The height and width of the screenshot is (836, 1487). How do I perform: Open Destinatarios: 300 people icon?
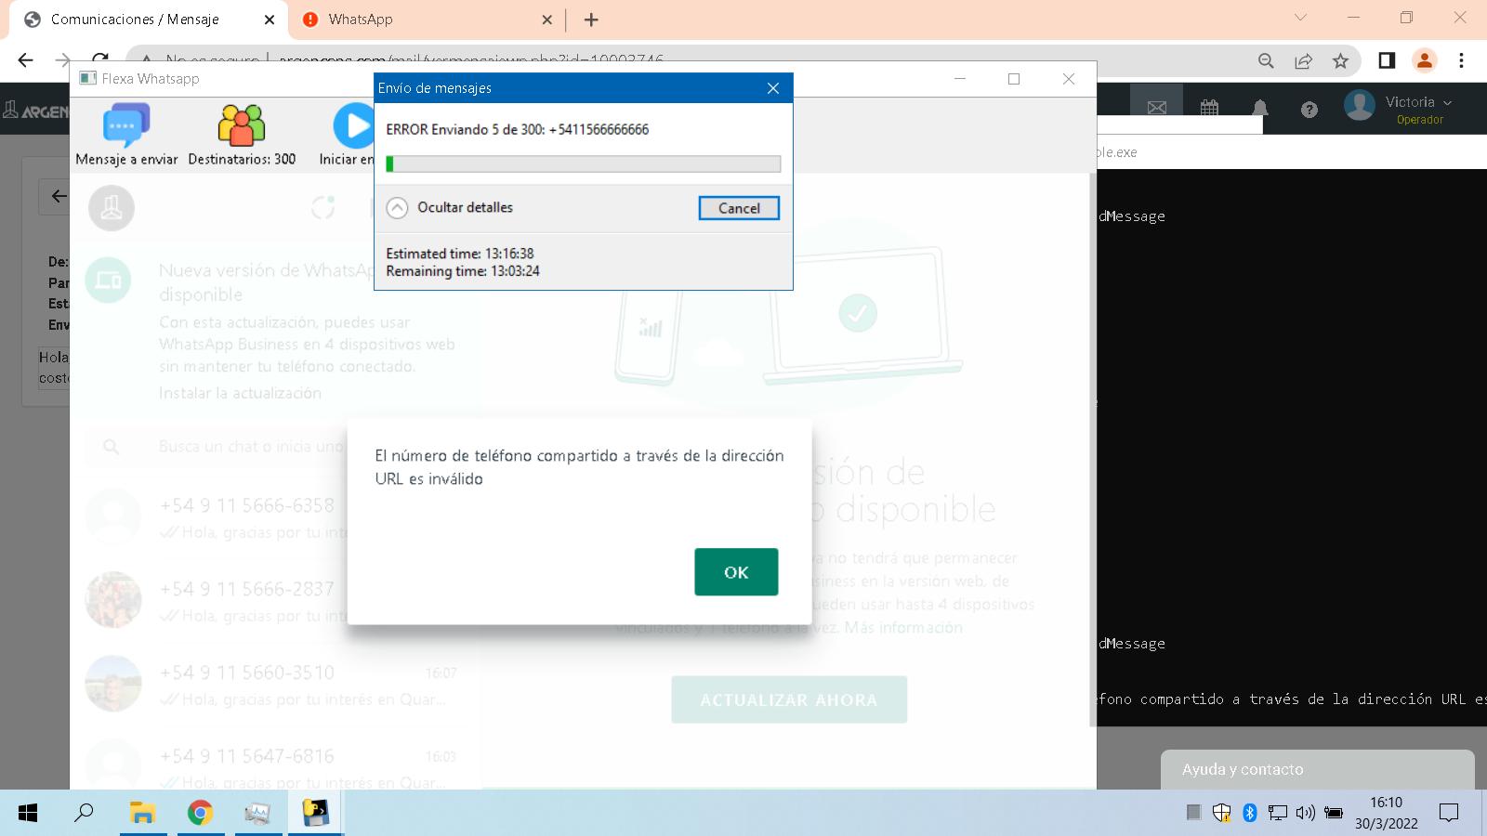(x=242, y=125)
